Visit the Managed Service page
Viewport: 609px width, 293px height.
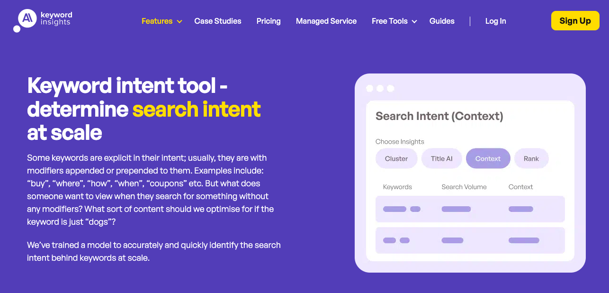point(326,21)
